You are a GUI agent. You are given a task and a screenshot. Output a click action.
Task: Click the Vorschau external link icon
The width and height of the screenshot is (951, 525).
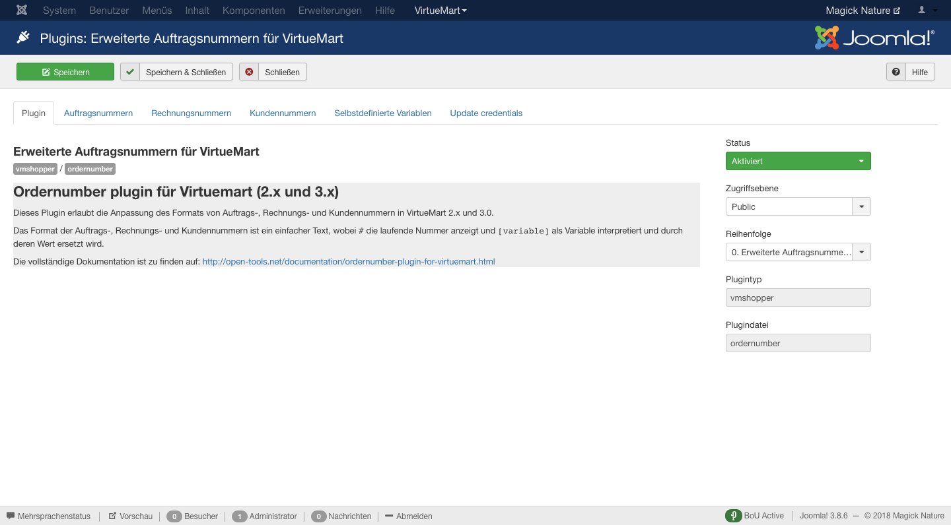[x=112, y=516]
